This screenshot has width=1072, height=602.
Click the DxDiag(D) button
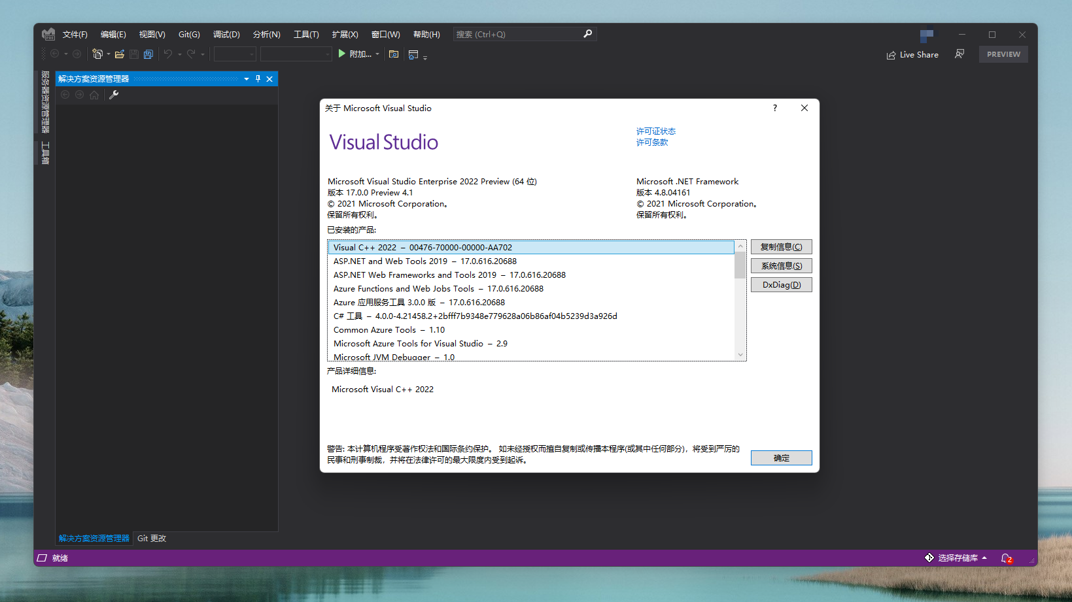(x=782, y=285)
